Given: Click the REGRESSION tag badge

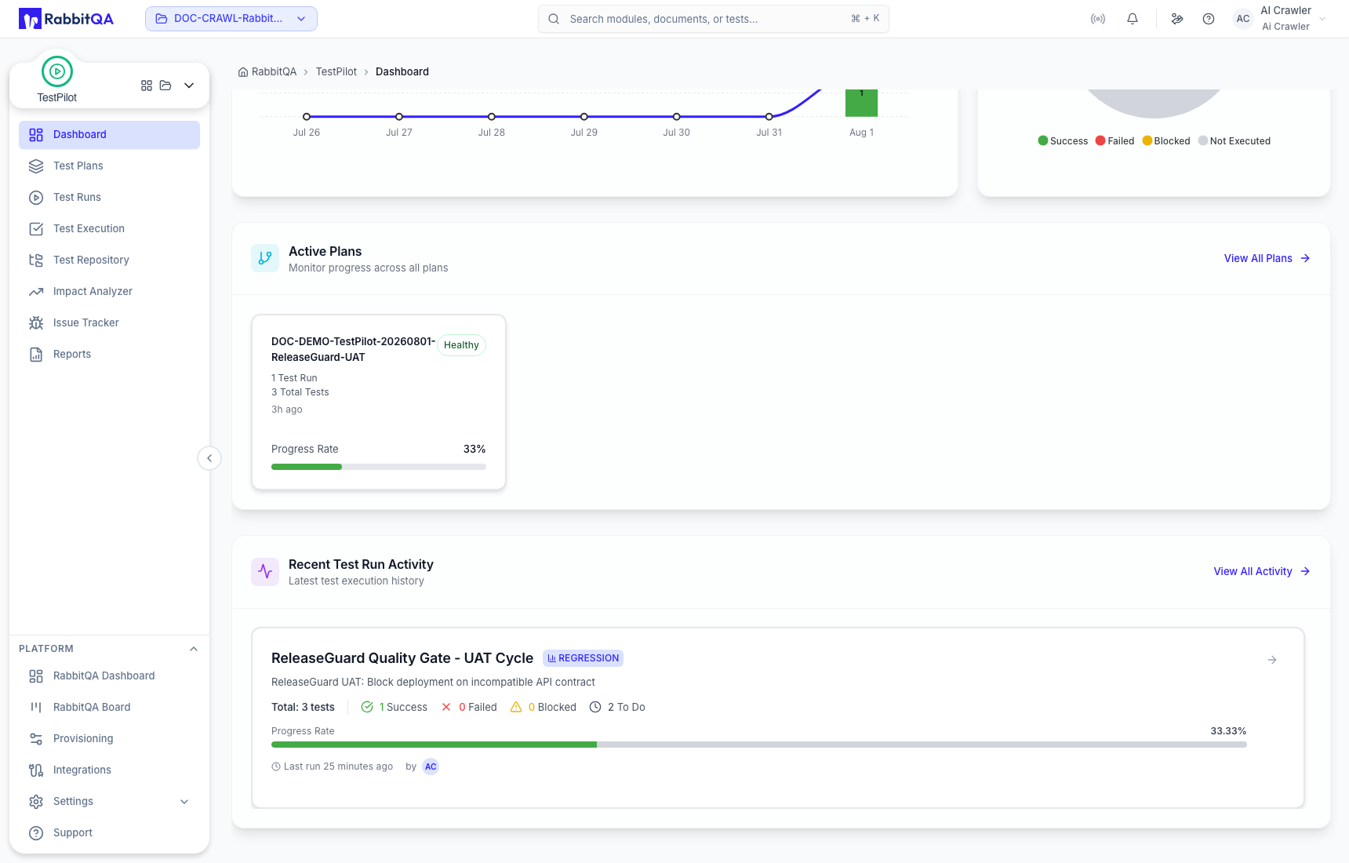Looking at the screenshot, I should point(583,658).
